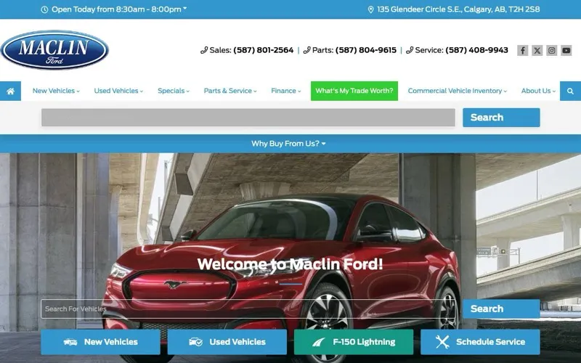The height and width of the screenshot is (363, 581).
Task: Click the Maclin Ford logo
Action: pos(54,50)
